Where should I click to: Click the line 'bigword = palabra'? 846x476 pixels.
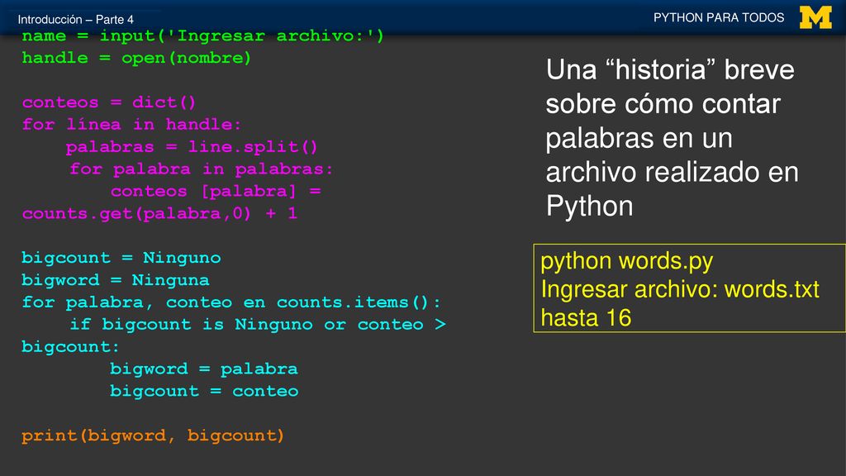(x=204, y=369)
